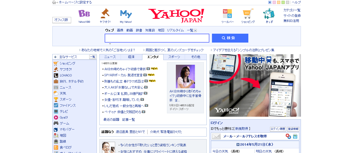Open the ツールバー icon
This screenshot has width=353, height=153.
pyautogui.click(x=227, y=14)
